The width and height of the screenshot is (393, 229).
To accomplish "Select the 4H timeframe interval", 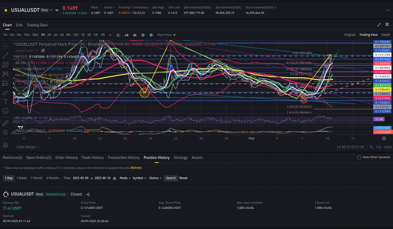I will point(56,35).
